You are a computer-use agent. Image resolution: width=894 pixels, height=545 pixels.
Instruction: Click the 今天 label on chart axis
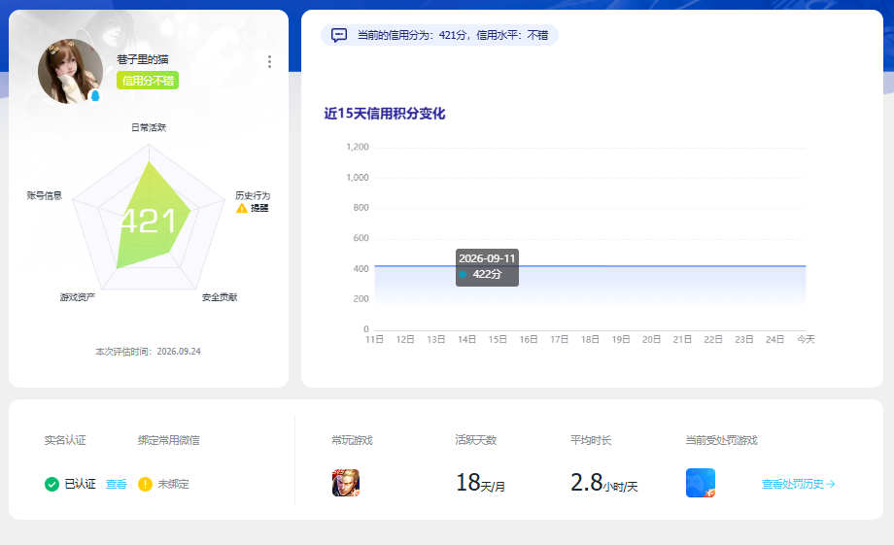click(x=806, y=339)
